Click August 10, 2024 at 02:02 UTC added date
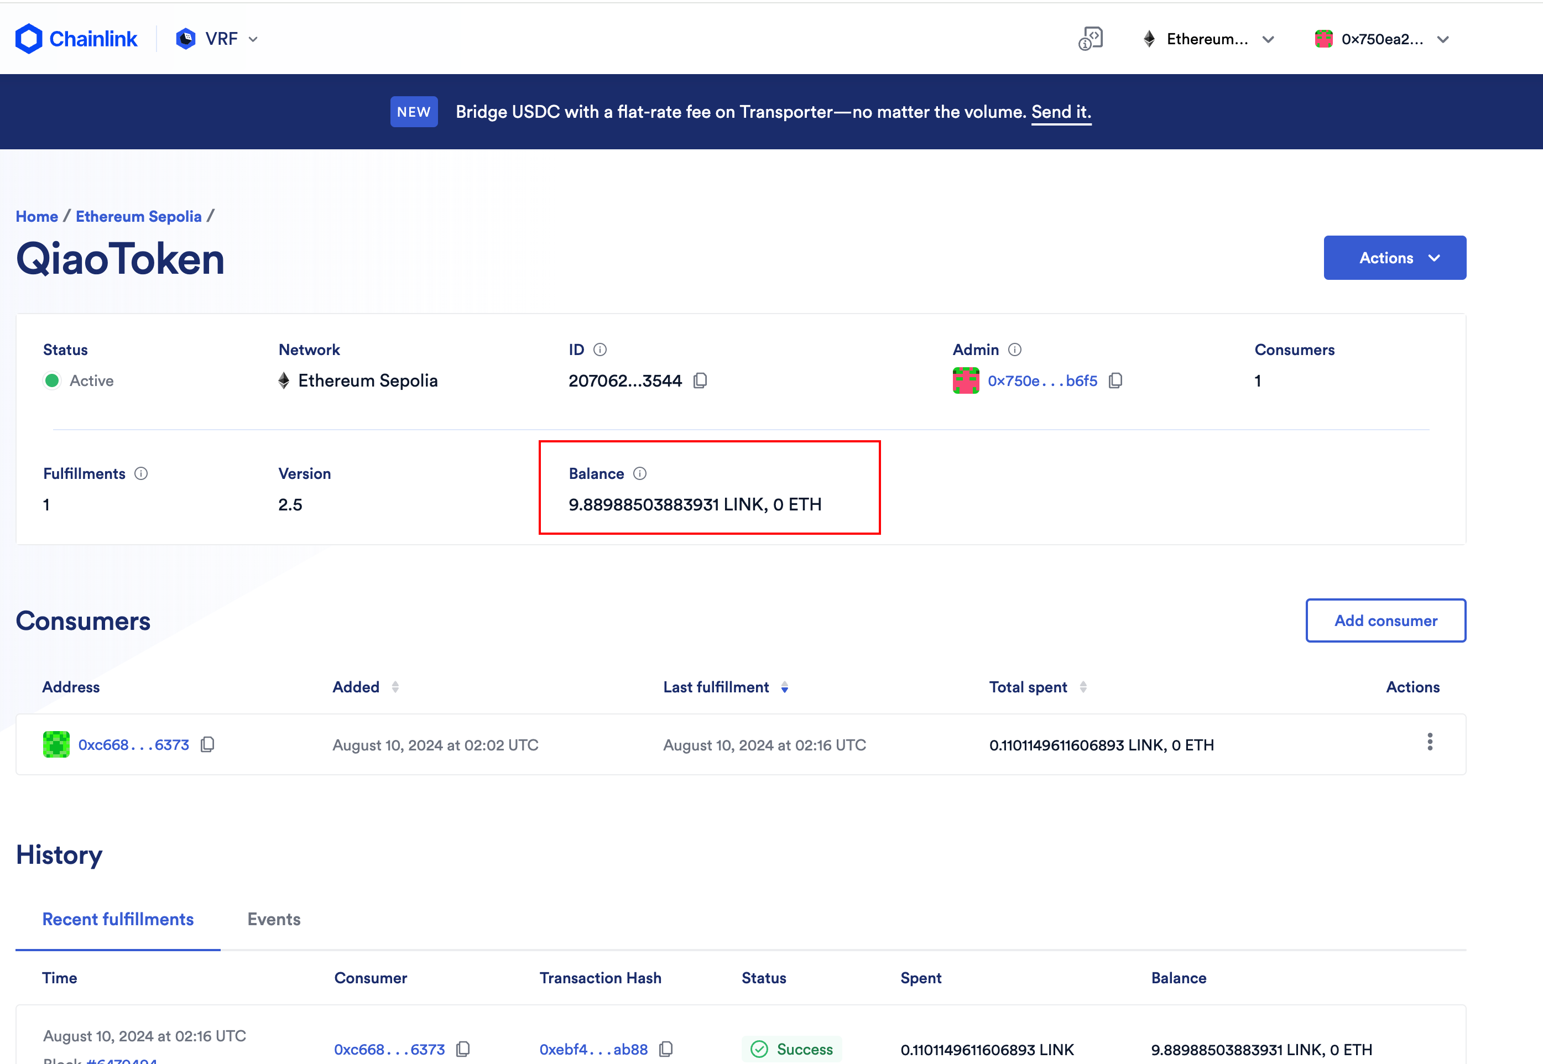The height and width of the screenshot is (1064, 1543). coord(435,745)
